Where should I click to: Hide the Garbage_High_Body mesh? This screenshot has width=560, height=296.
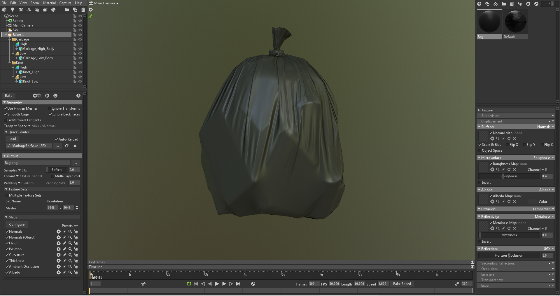(80, 49)
